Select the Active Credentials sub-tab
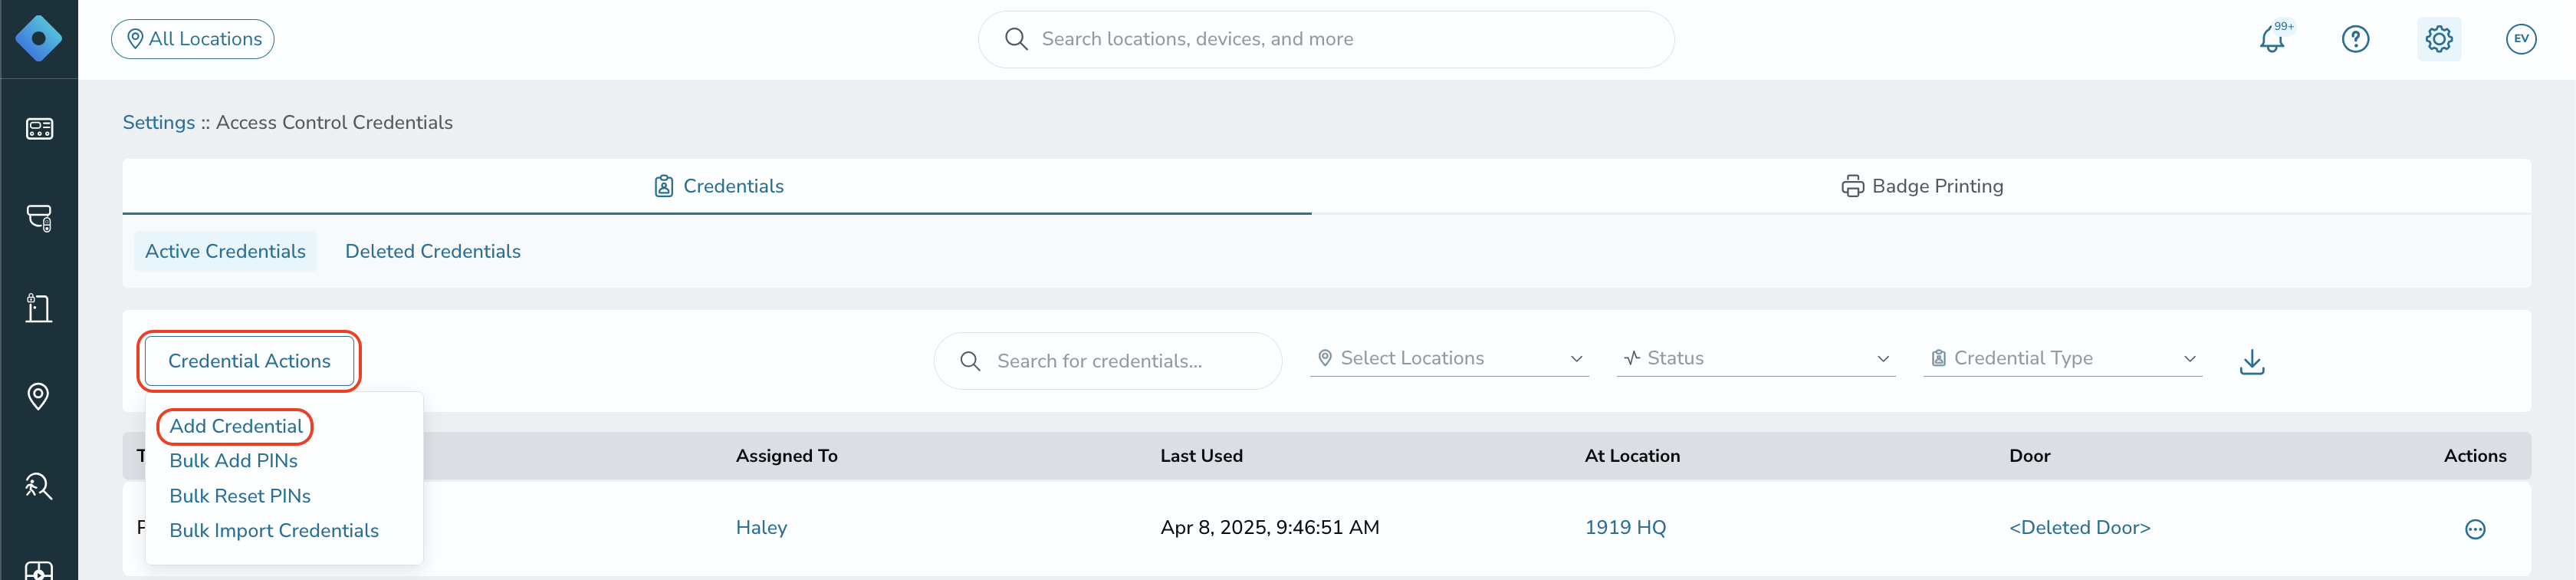2576x580 pixels. 225,251
